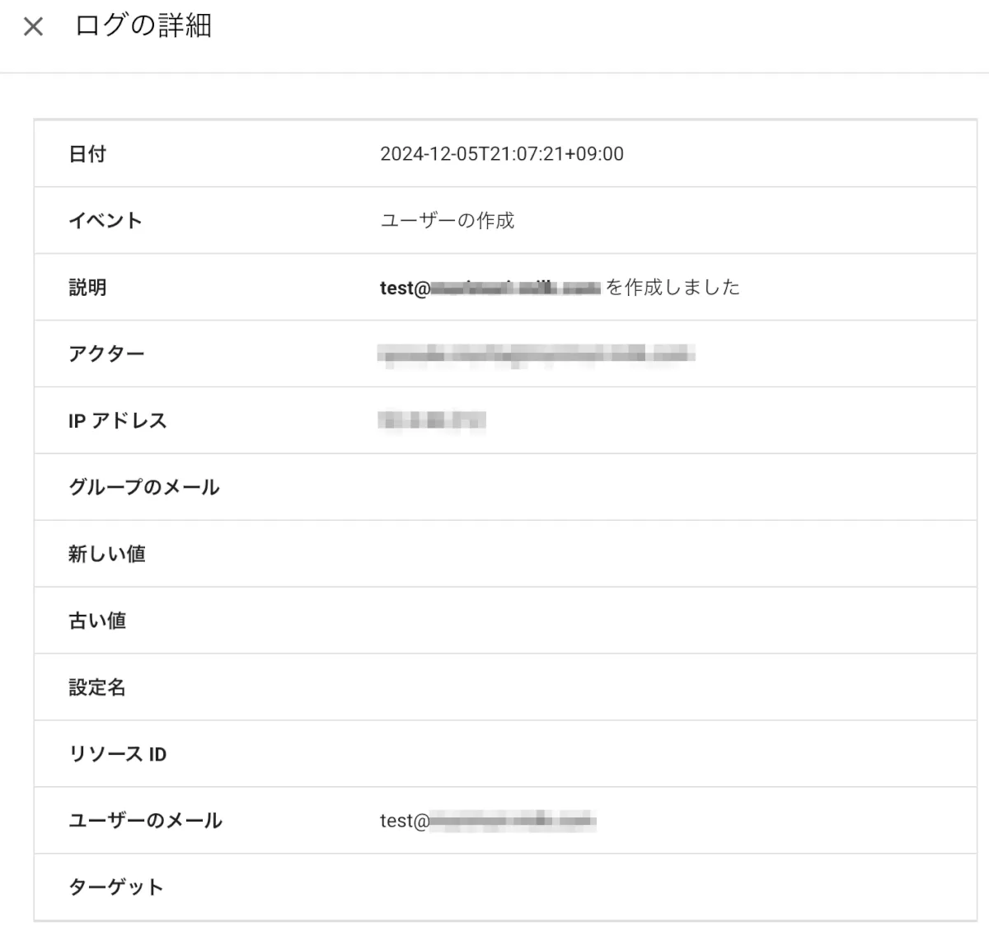Click the リソース ID row label

tap(118, 755)
